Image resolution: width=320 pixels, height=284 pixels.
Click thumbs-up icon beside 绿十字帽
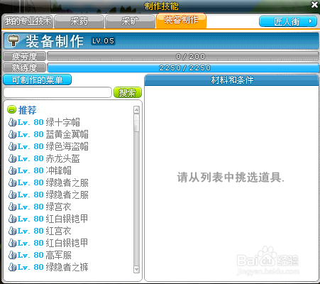(12, 122)
